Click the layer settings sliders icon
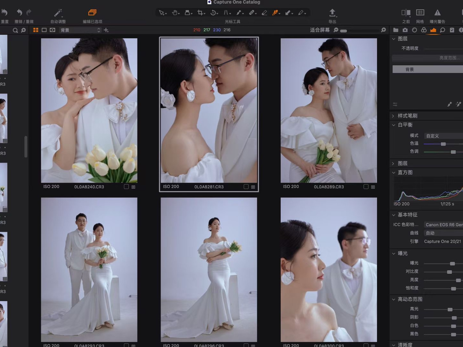 point(395,104)
